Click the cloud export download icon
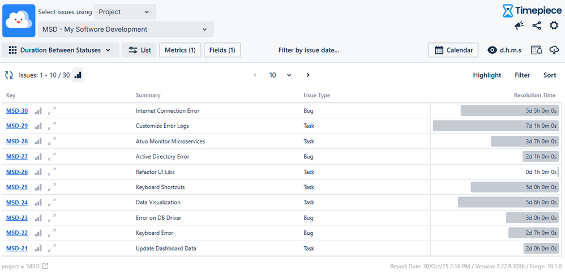Screen dimensions: 565x274 click(x=554, y=50)
